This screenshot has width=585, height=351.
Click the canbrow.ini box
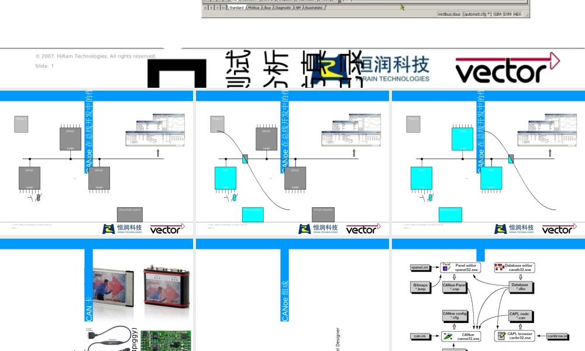click(558, 336)
